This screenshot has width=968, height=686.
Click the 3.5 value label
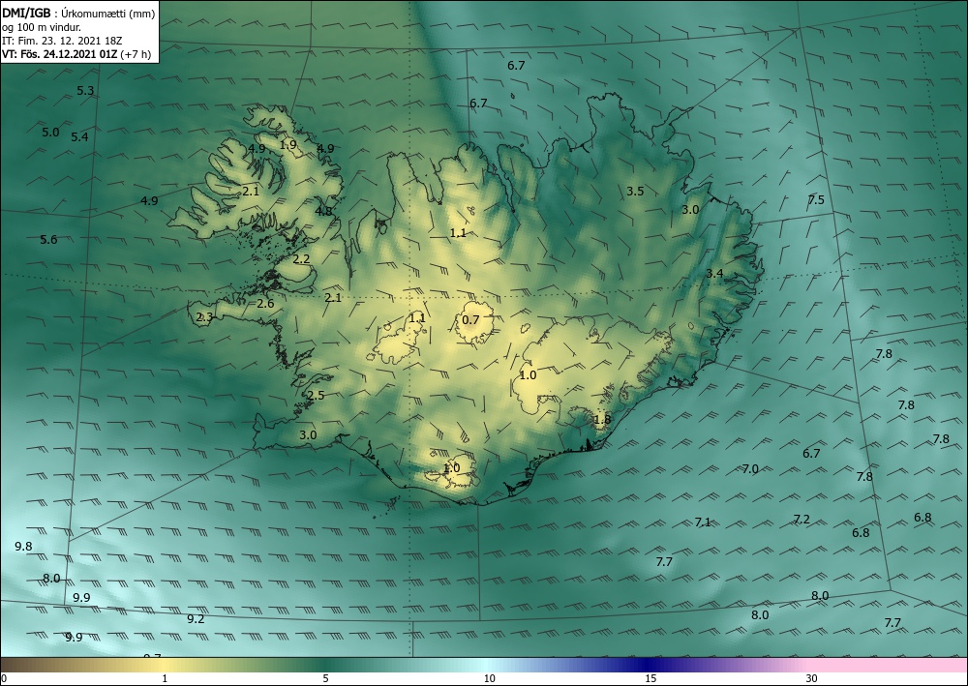tap(635, 192)
